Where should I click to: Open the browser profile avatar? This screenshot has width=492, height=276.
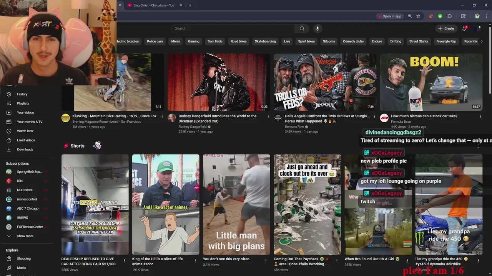coord(477,16)
